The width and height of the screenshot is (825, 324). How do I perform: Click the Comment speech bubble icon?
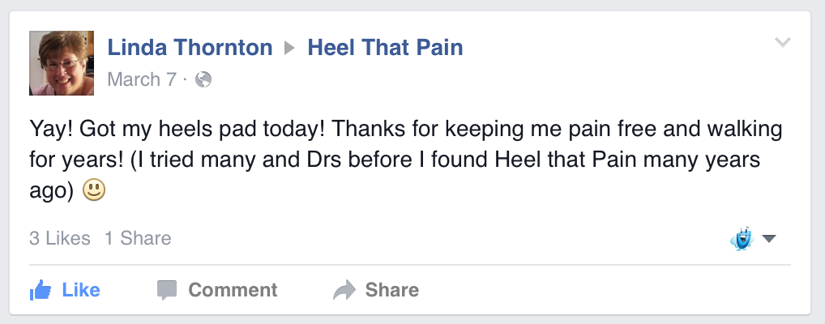pos(167,290)
